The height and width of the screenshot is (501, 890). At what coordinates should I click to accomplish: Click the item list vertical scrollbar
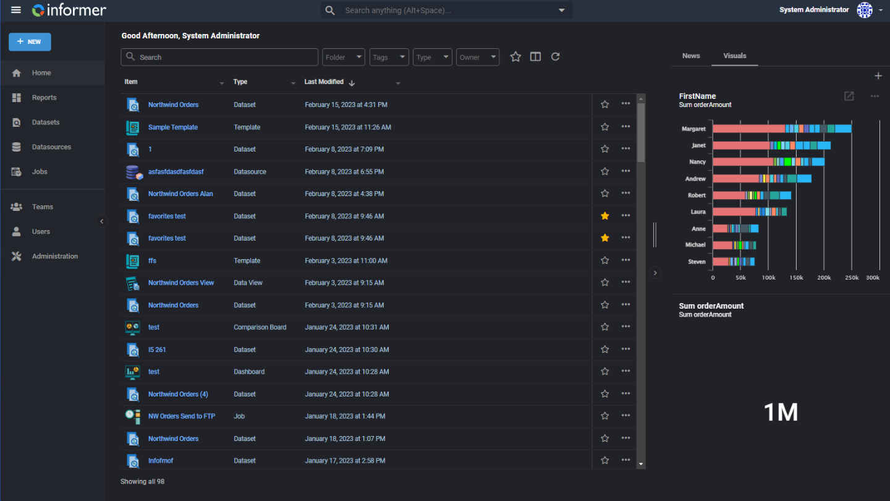(x=641, y=133)
